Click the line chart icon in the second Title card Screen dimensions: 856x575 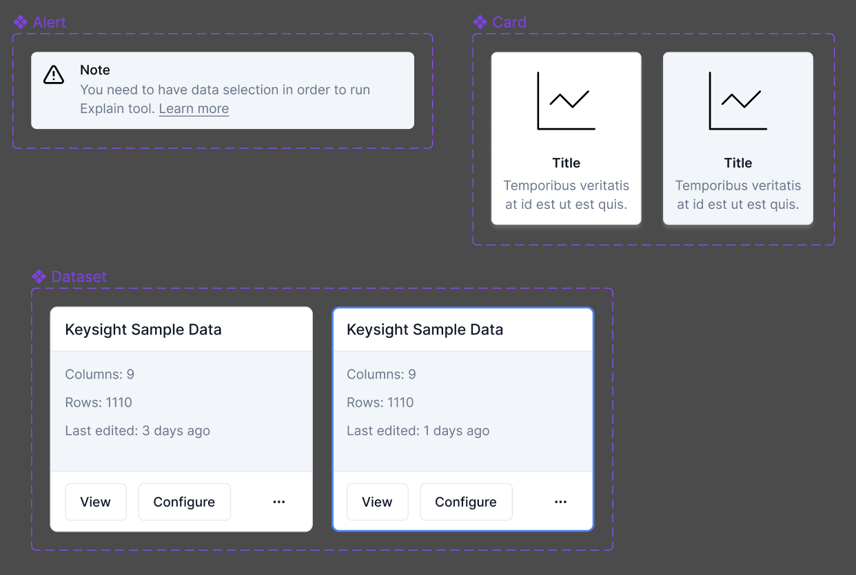point(737,101)
